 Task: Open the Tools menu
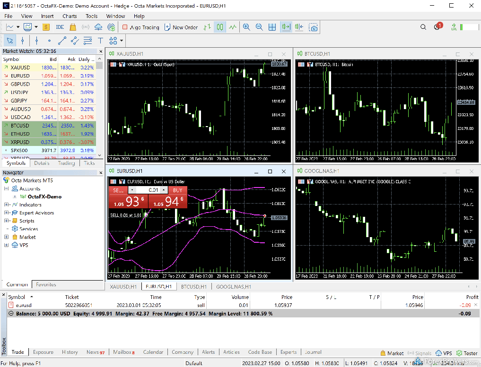(x=91, y=16)
